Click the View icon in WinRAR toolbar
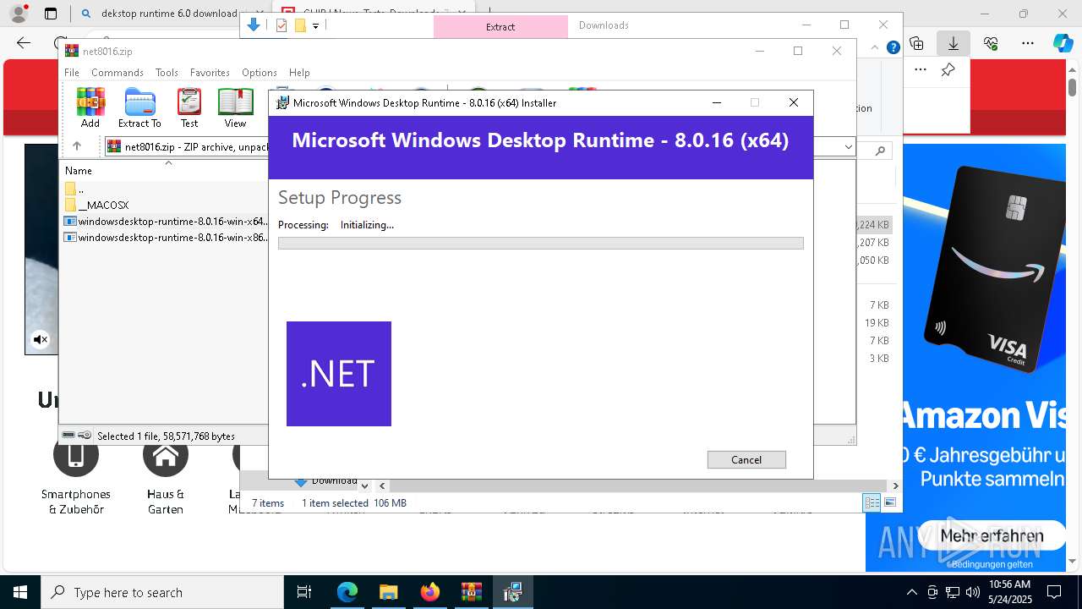 (x=235, y=108)
